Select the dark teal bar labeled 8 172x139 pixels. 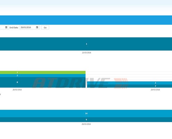pos(43,82)
